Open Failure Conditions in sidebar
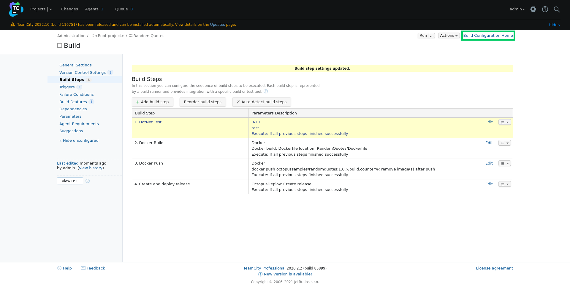The image size is (570, 295). tap(76, 95)
